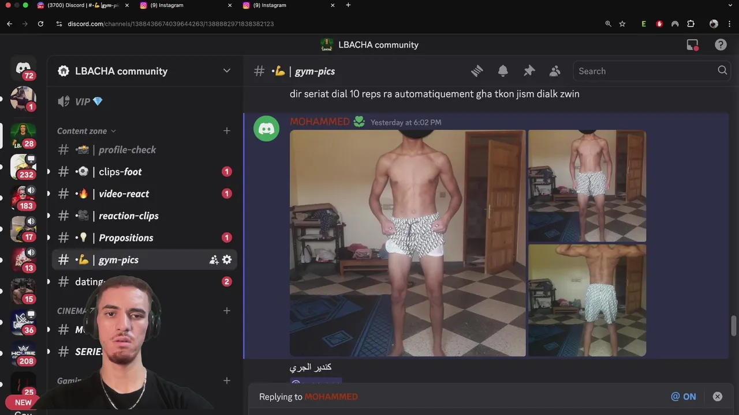Click NEW unread indicator button
This screenshot has height=415, width=739.
23,403
